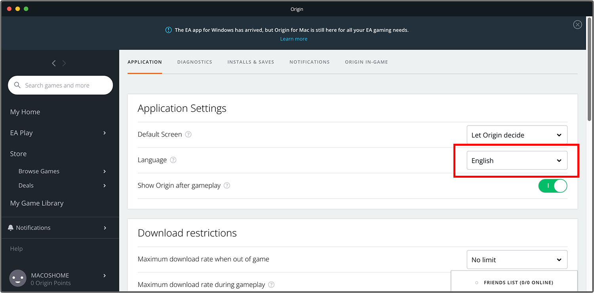Click the Download restrictions heading
Viewport: 594px width, 293px height.
[187, 233]
